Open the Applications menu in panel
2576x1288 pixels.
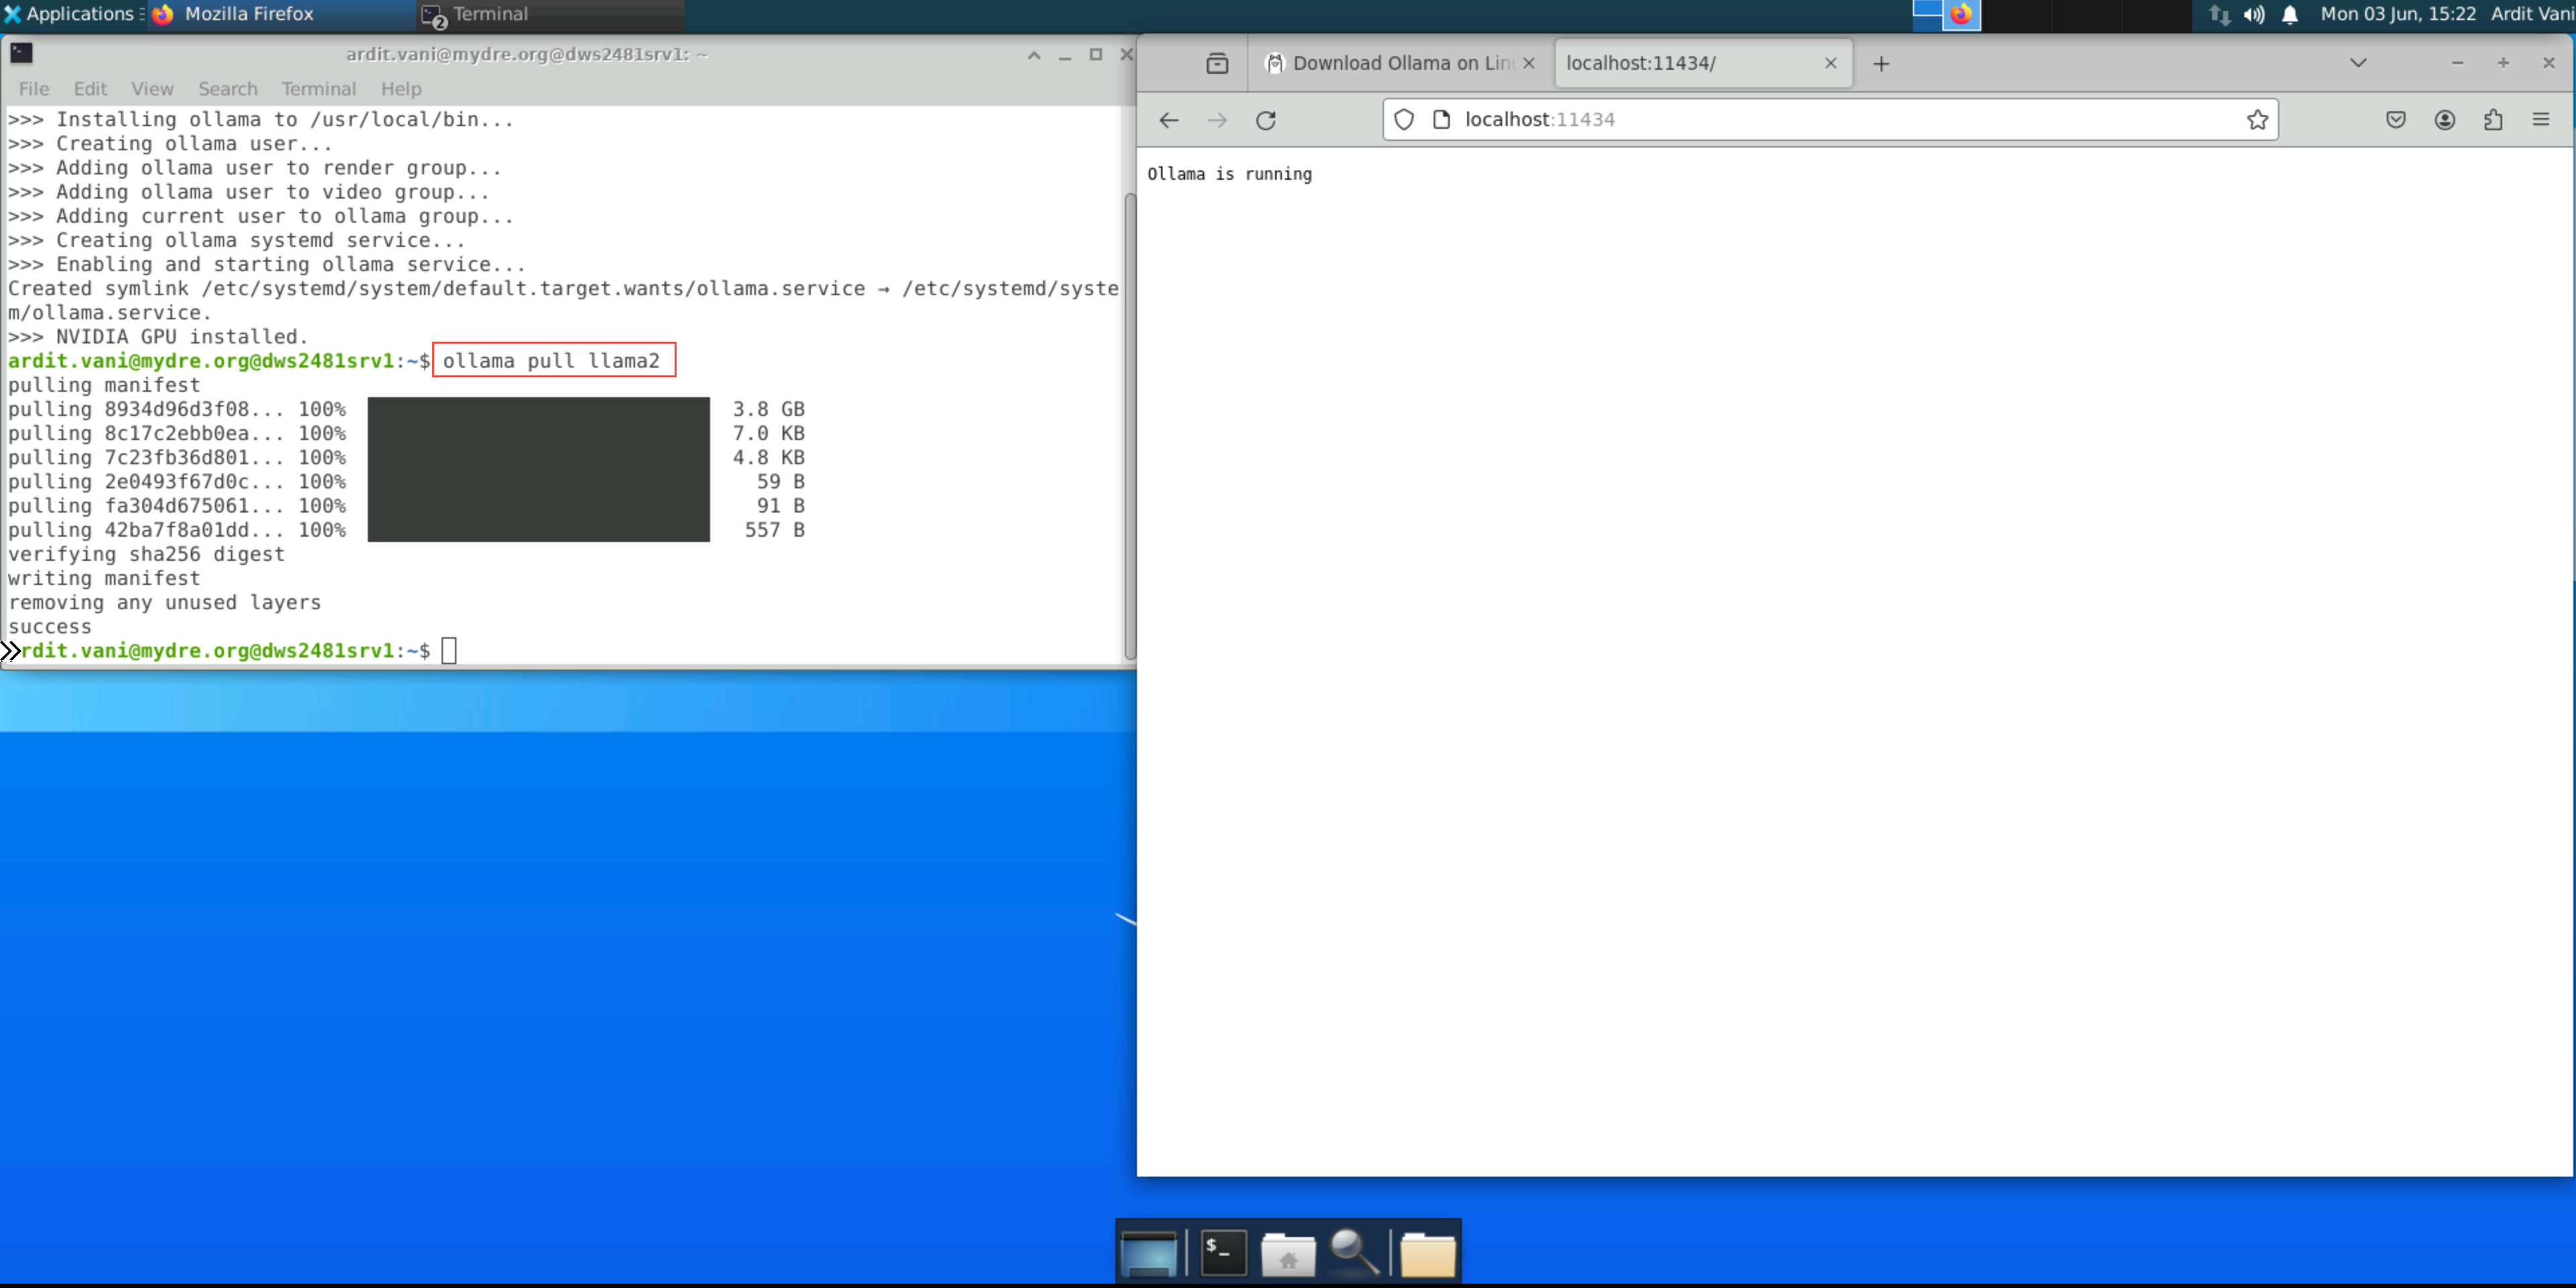70,14
